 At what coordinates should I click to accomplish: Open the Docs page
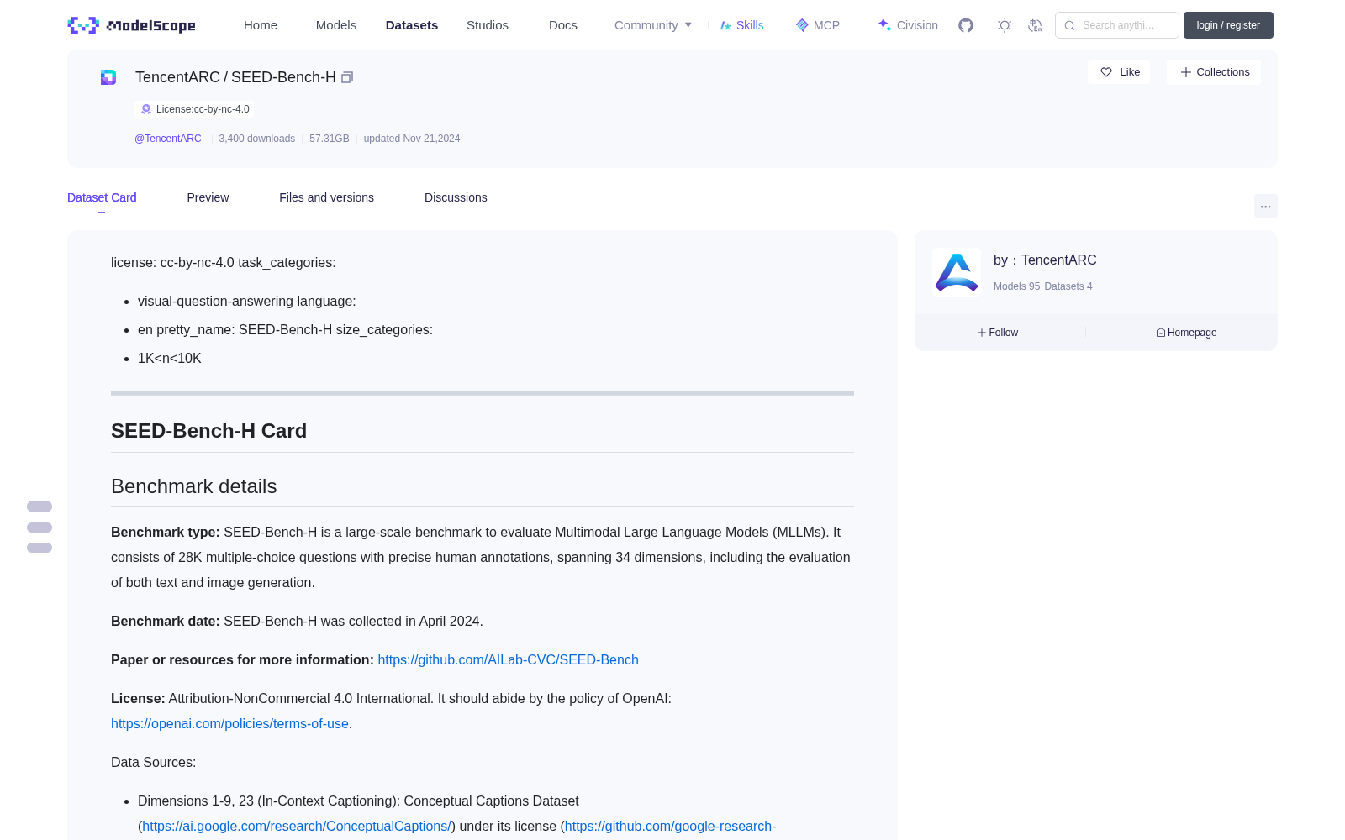click(x=563, y=25)
